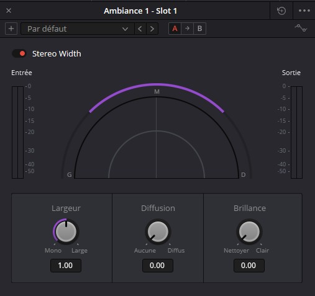Add a new preset with plus button
Screen dimensions: 315x296
coord(11,29)
